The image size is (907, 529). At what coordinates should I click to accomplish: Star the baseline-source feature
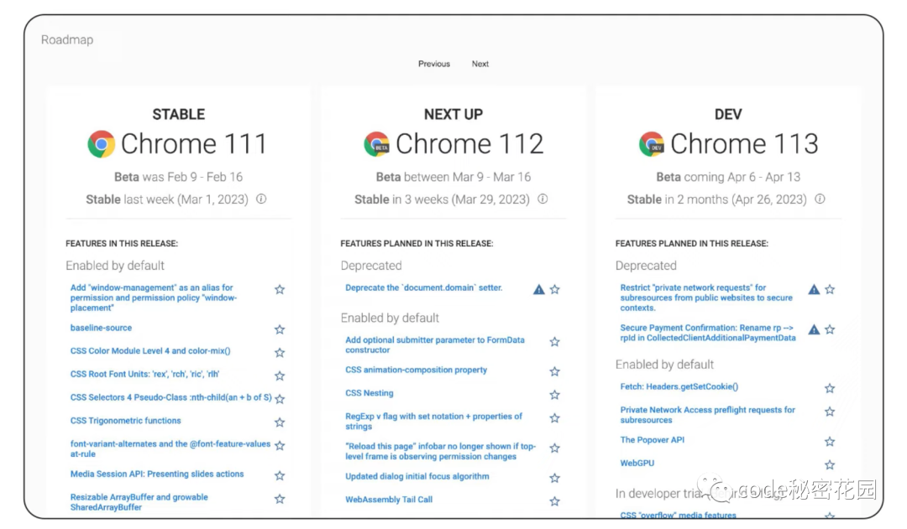280,329
